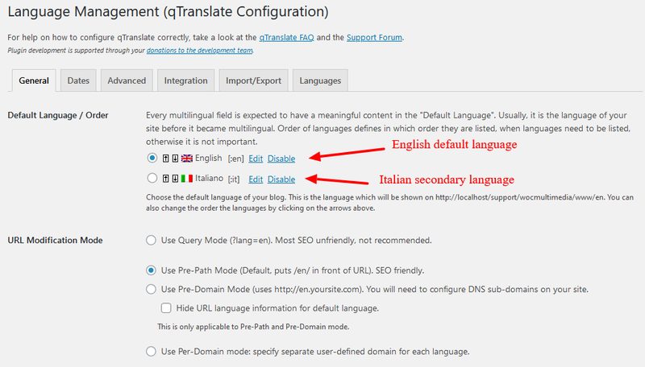Click the English language name label
Viewport: 645px width, 367px height.
coord(209,158)
